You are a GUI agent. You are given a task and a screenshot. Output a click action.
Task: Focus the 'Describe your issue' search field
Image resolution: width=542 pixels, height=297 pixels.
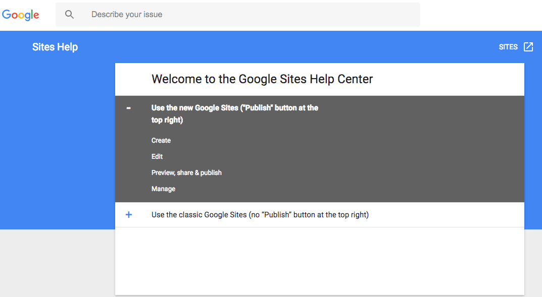[238, 15]
